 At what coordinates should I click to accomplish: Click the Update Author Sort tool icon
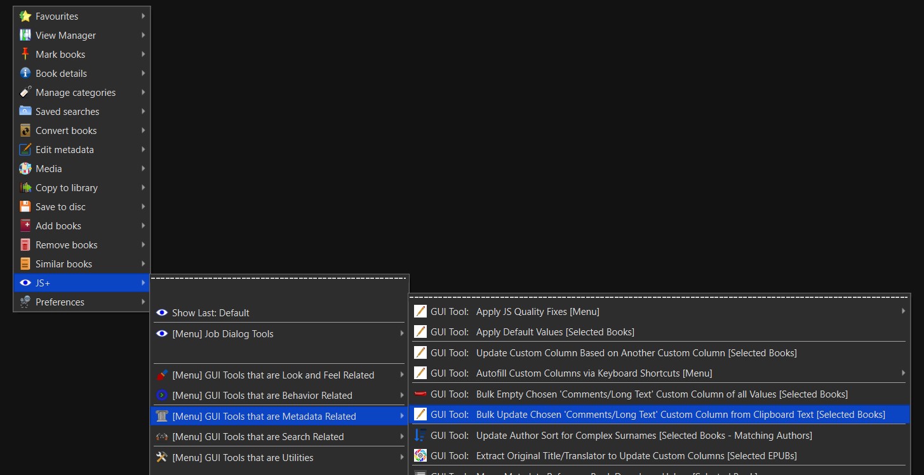[420, 436]
